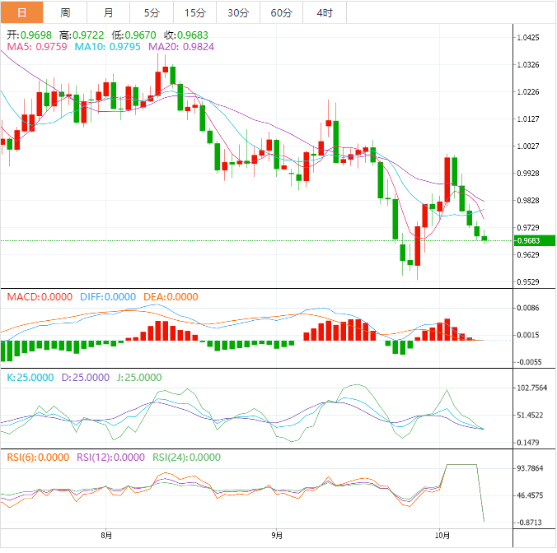Select the 15分 interval tab
Viewport: 557px width, 553px height.
coord(195,12)
